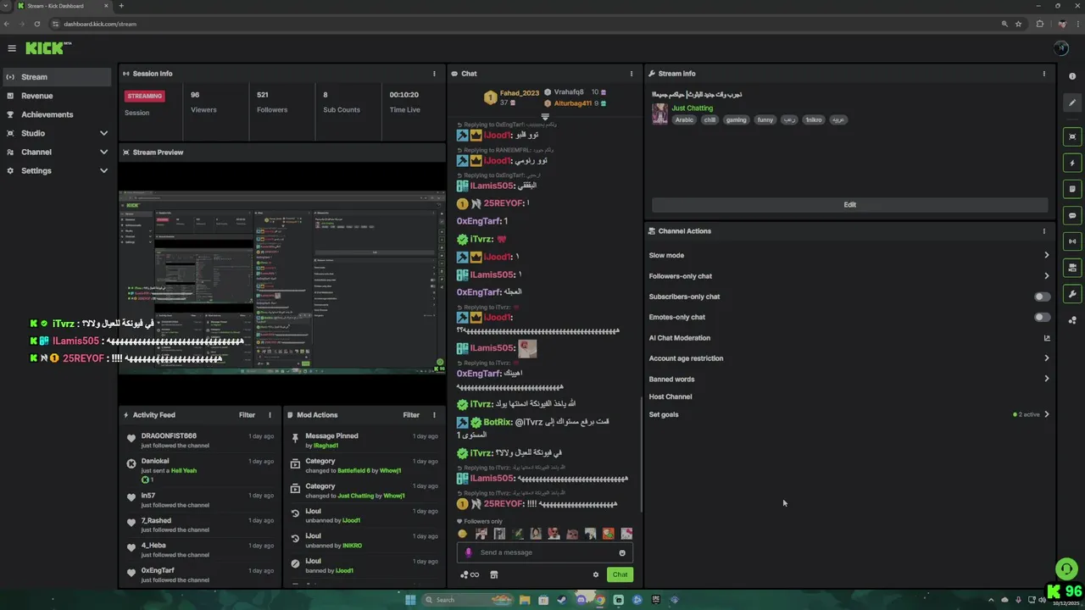Bookmark this page with the star icon

(1018, 24)
